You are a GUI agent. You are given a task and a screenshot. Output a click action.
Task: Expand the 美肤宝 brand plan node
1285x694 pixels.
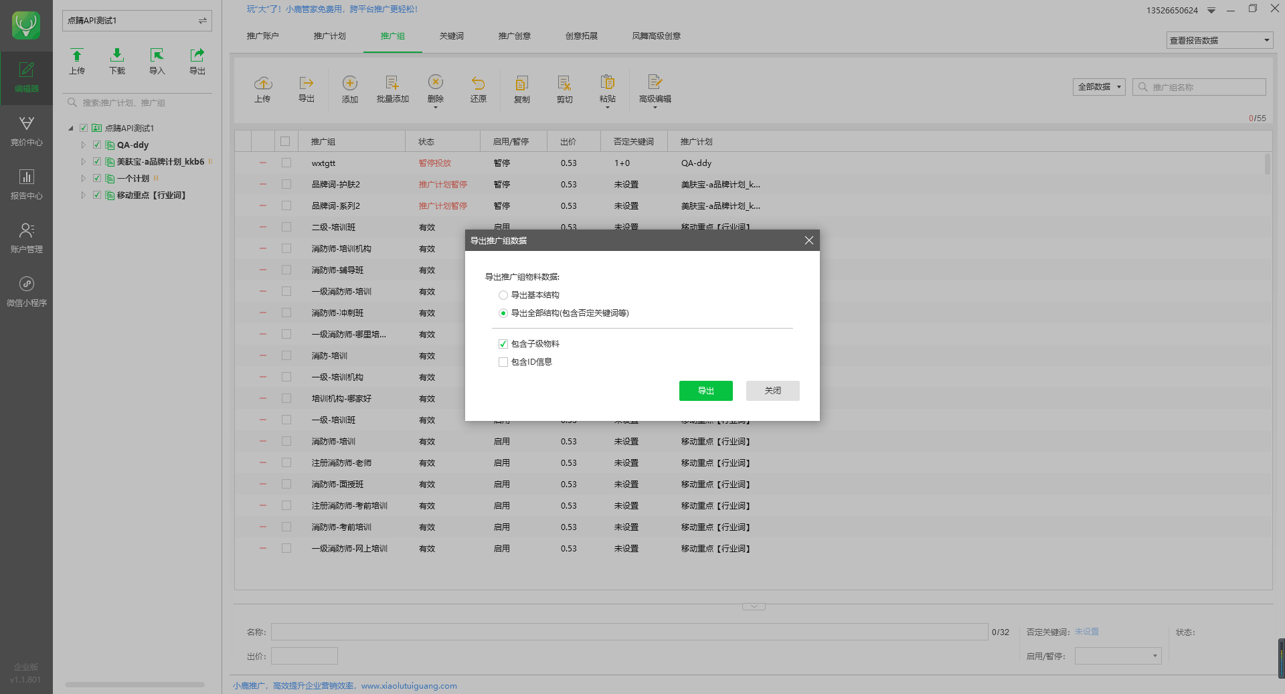[83, 161]
